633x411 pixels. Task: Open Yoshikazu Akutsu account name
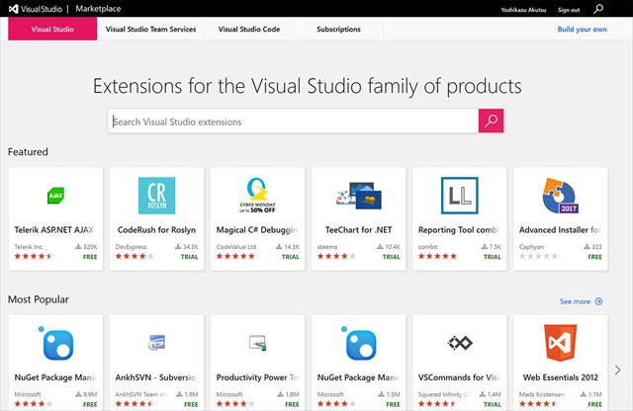(523, 10)
